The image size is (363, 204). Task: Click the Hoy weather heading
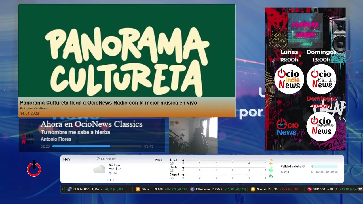click(x=67, y=159)
